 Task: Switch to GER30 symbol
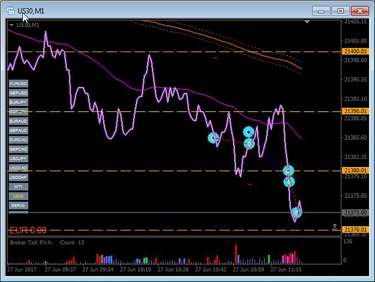pyautogui.click(x=19, y=205)
